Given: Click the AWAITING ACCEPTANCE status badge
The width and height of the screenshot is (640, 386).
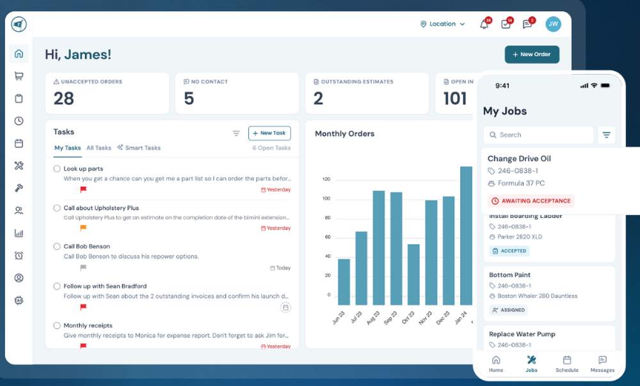Looking at the screenshot, I should coord(531,201).
